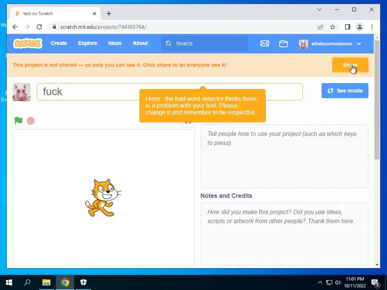Click the Scratch Search field

coord(204,43)
